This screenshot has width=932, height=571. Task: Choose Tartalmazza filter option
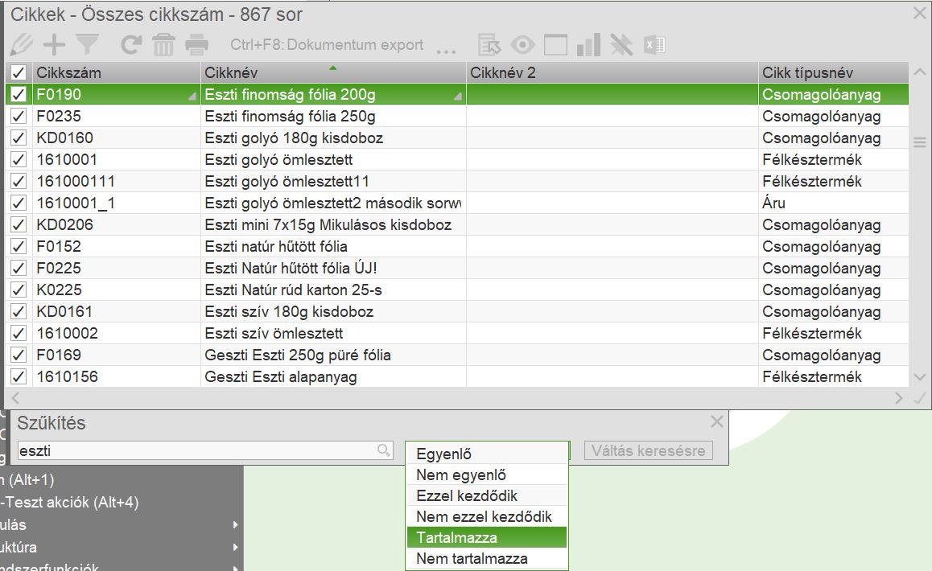point(486,537)
